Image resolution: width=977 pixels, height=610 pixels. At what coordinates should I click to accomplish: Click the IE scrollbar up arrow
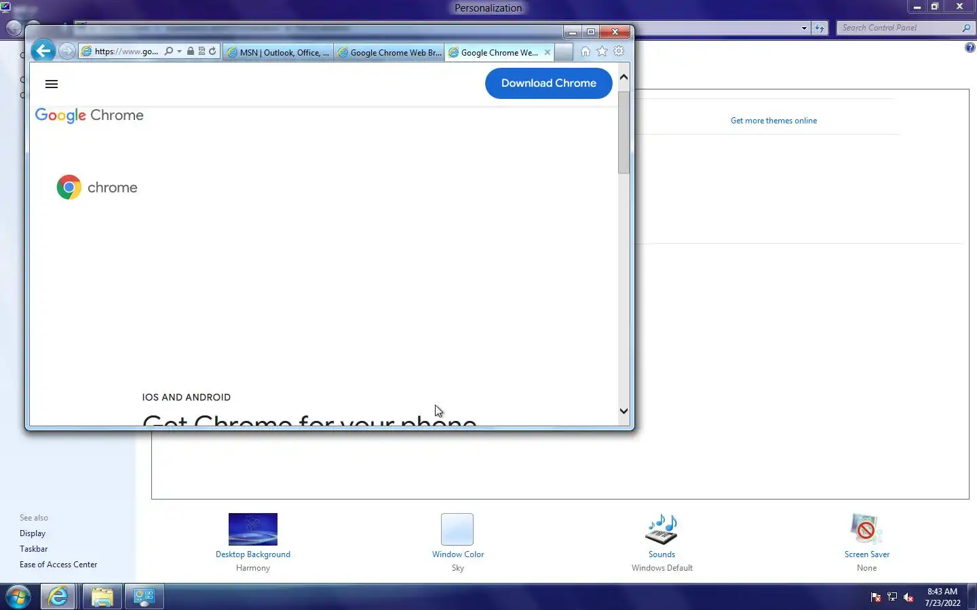(624, 77)
